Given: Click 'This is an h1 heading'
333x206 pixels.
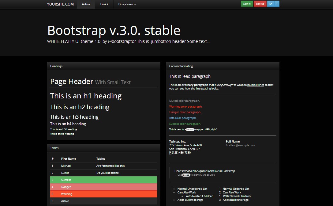Looking at the screenshot, I should pyautogui.click(x=86, y=96).
